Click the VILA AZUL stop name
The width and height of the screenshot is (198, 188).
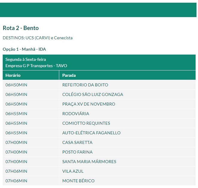tap(73, 171)
